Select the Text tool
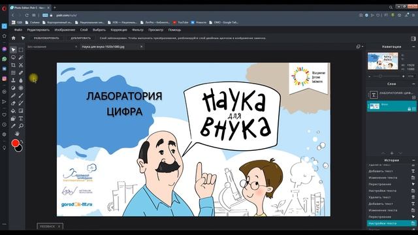The width and height of the screenshot is (418, 235). tap(21, 118)
